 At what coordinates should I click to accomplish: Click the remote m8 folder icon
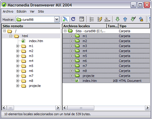pyautogui.click(x=23, y=81)
